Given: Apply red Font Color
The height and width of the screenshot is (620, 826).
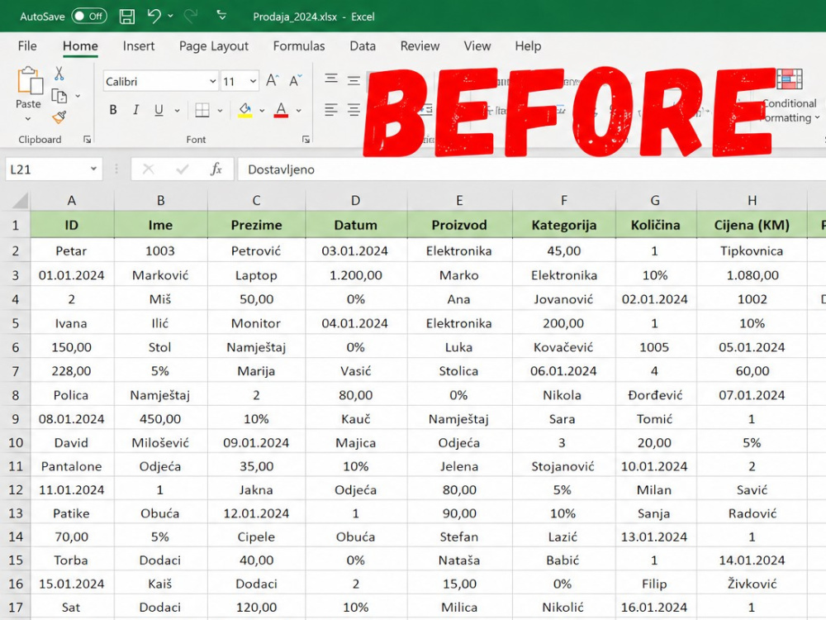Looking at the screenshot, I should (x=282, y=110).
